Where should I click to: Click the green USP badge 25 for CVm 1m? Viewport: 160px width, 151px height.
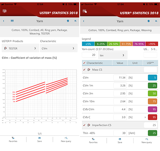click(152, 86)
